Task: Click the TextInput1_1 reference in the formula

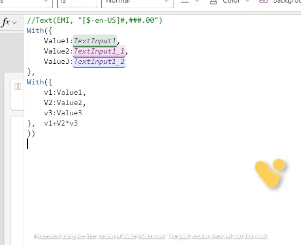Action: coord(99,51)
